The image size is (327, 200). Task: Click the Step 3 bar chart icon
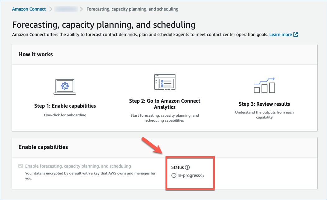pos(264,86)
